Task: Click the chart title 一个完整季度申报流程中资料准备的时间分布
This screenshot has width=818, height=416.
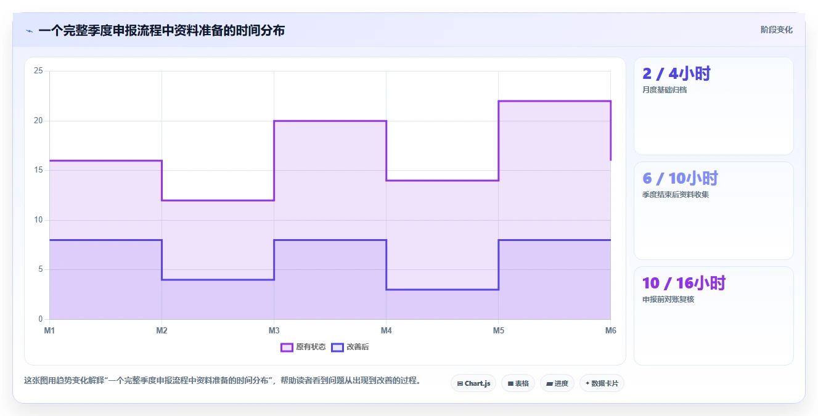Action: pos(162,30)
